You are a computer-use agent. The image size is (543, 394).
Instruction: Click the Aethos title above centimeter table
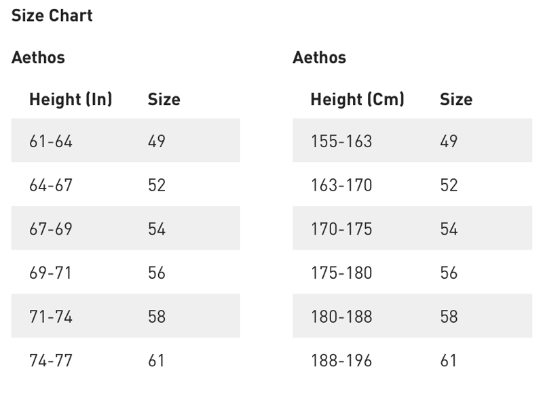(319, 58)
